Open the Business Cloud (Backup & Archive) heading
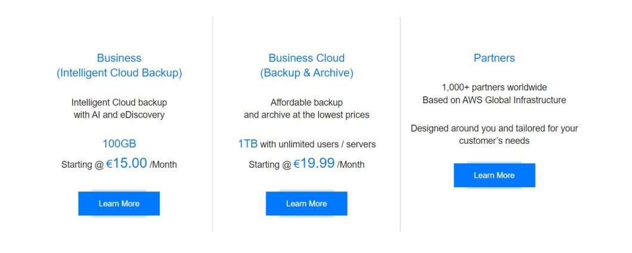The width and height of the screenshot is (632, 253). [x=306, y=66]
